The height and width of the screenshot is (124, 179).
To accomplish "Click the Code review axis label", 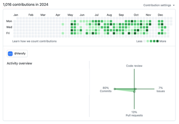I will pos(134,66).
